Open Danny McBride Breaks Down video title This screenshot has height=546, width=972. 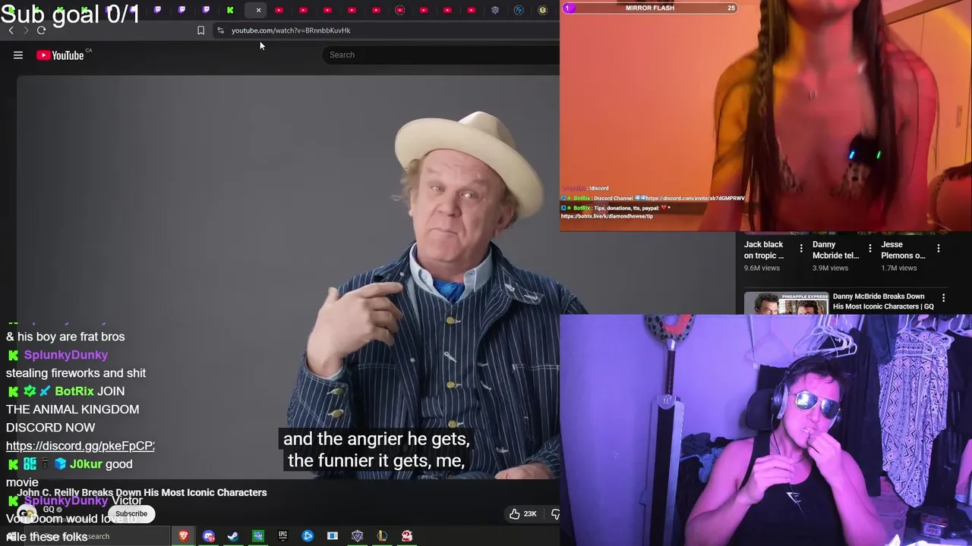coord(883,301)
